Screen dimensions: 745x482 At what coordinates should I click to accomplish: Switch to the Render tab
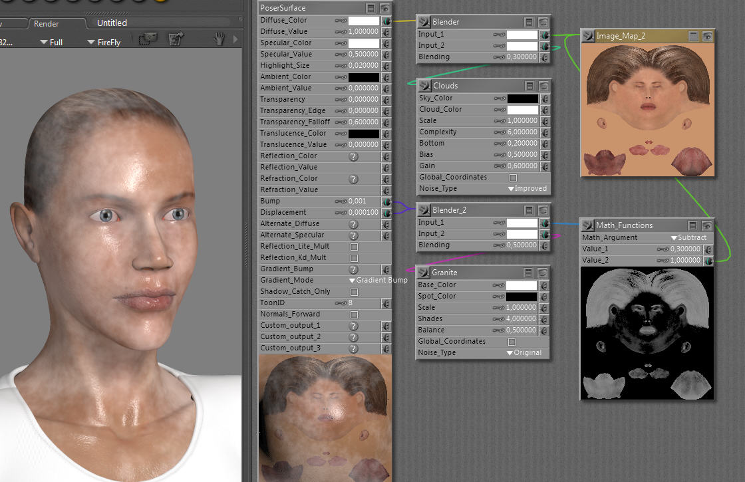(x=47, y=23)
